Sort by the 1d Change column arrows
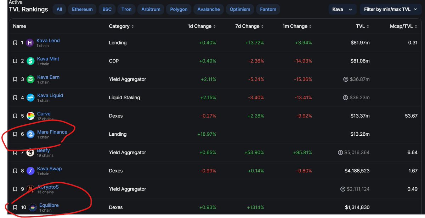Image resolution: width=425 pixels, height=218 pixels. pos(214,26)
